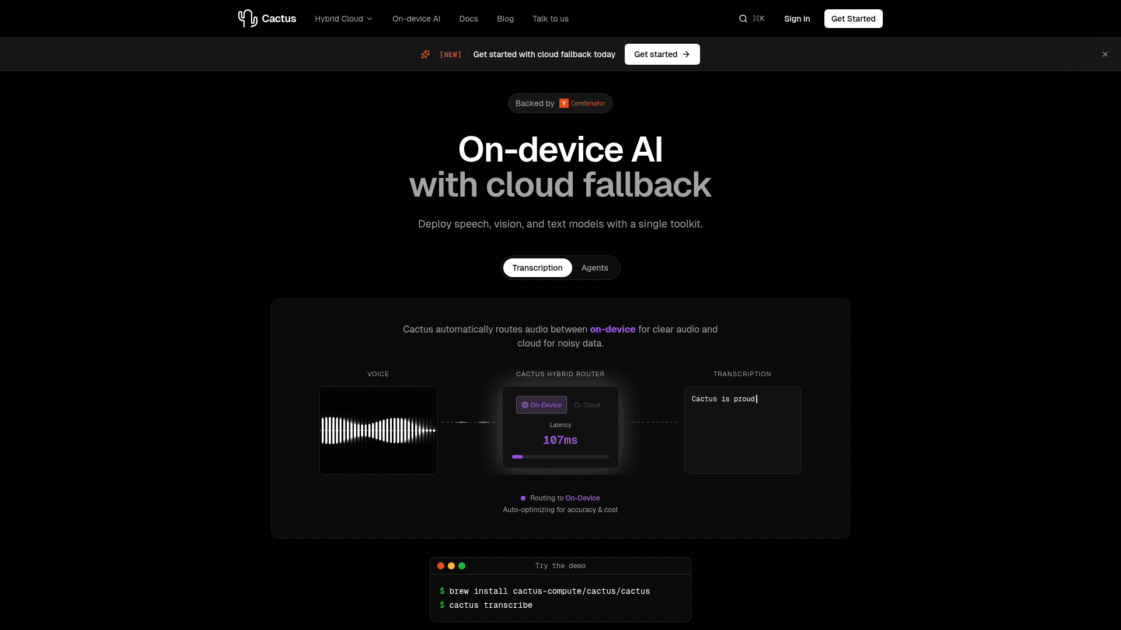
Task: Expand the Hybrid Cloud menu
Action: 343,19
